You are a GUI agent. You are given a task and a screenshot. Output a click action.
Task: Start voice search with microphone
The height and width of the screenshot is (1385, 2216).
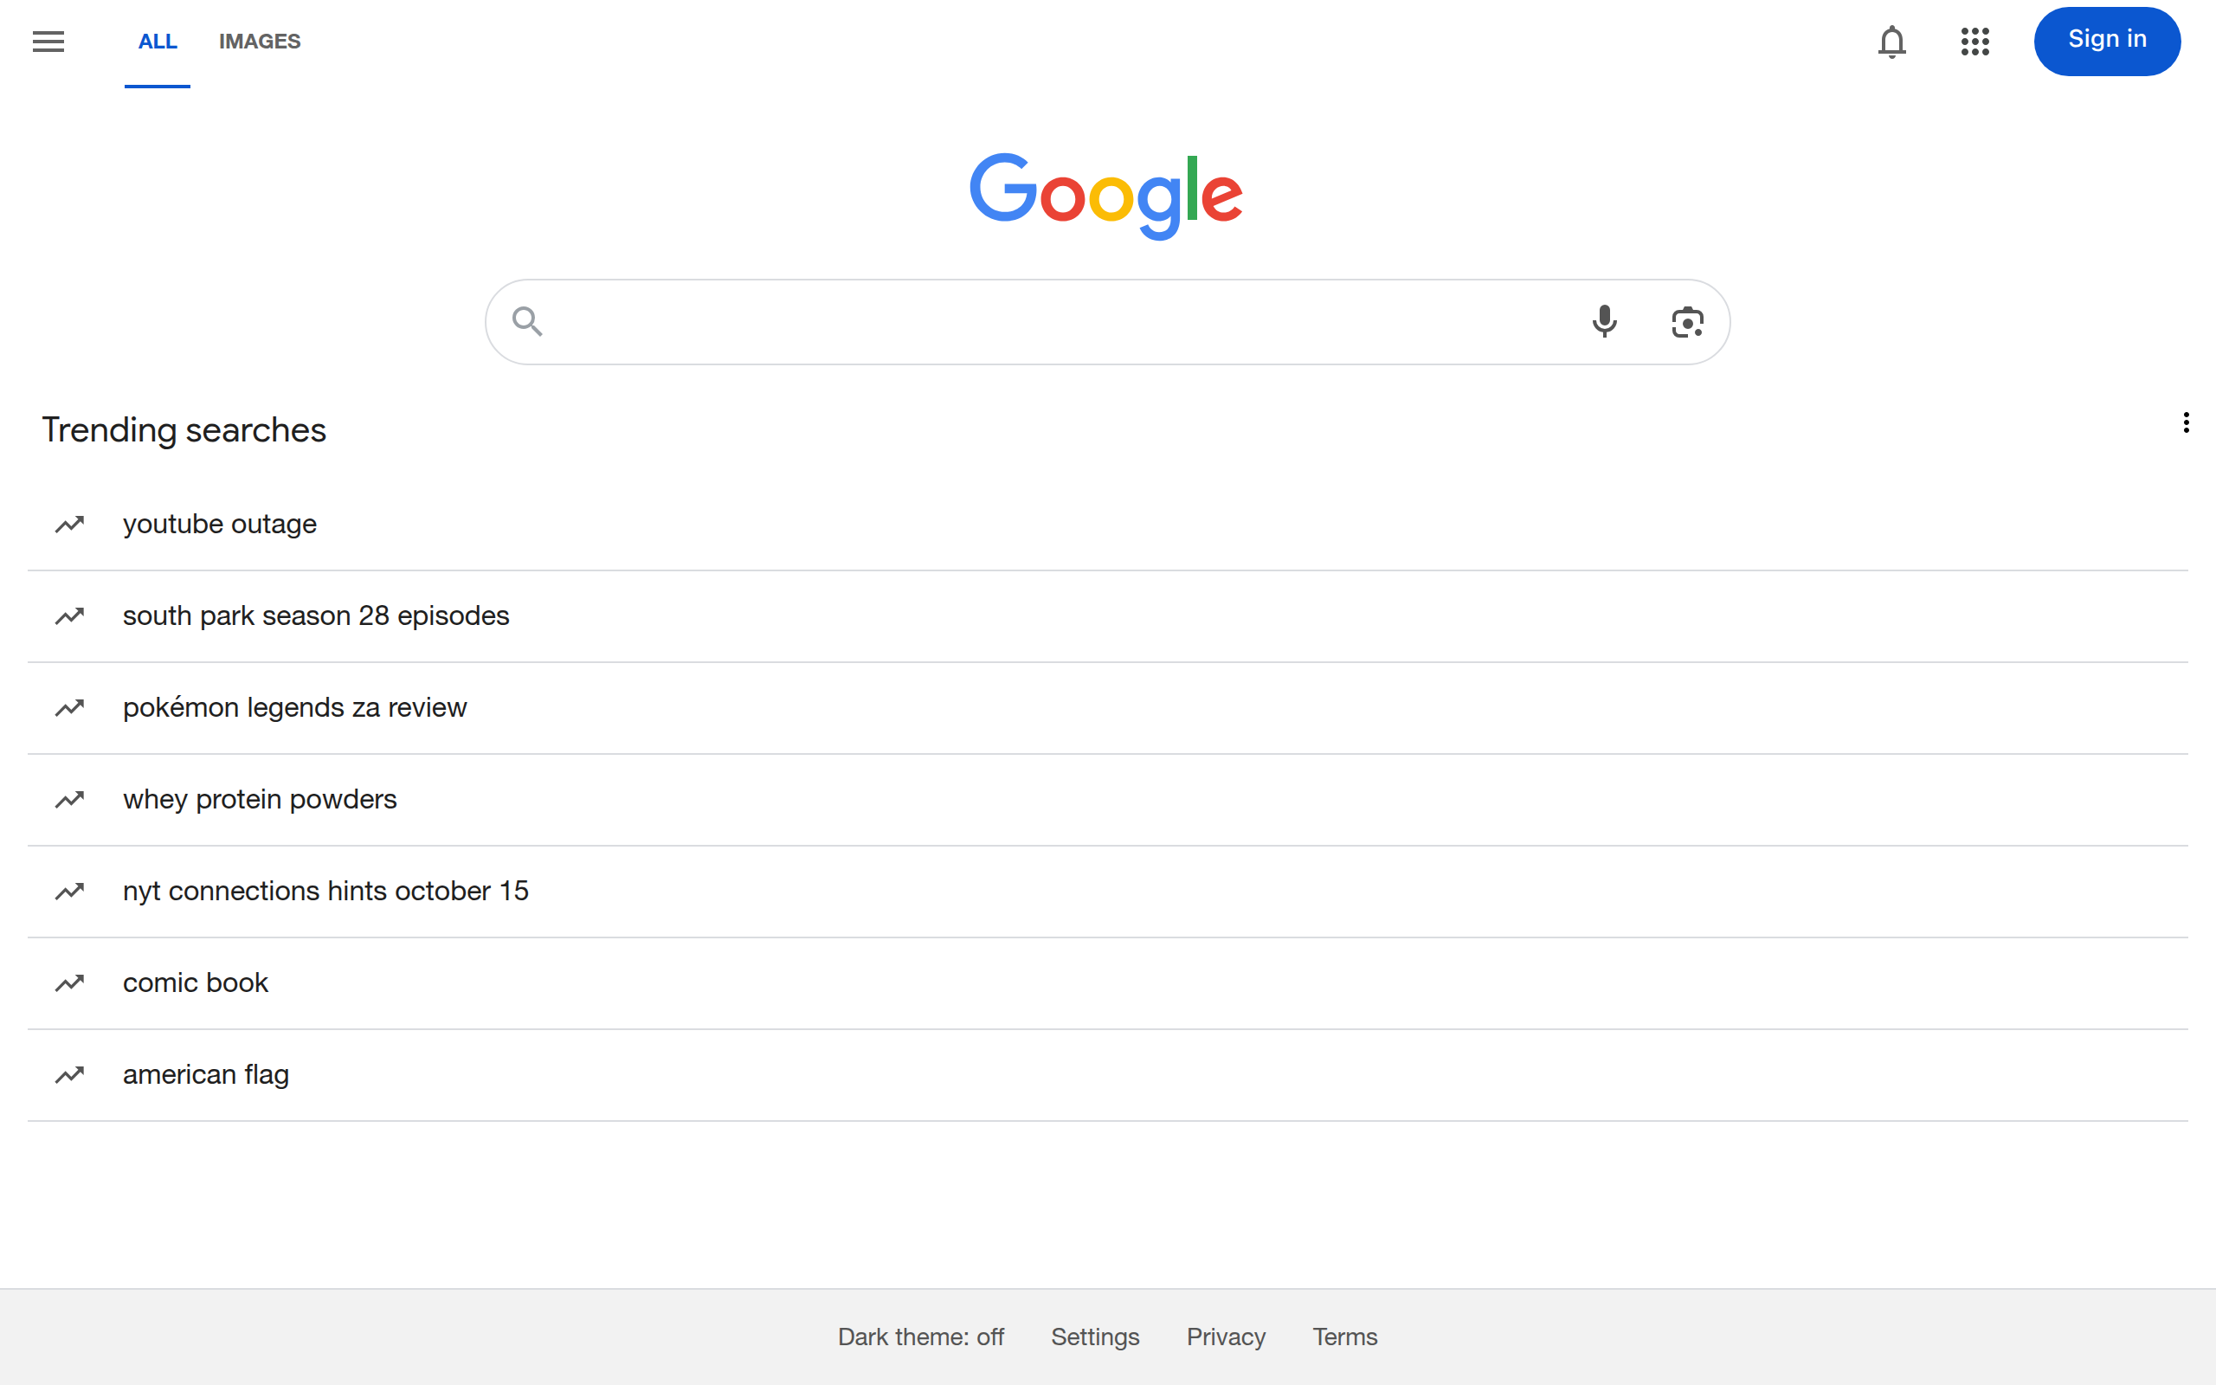tap(1603, 321)
